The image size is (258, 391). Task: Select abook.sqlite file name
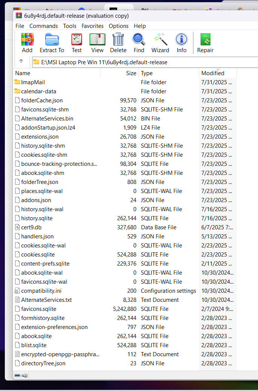tap(36, 336)
